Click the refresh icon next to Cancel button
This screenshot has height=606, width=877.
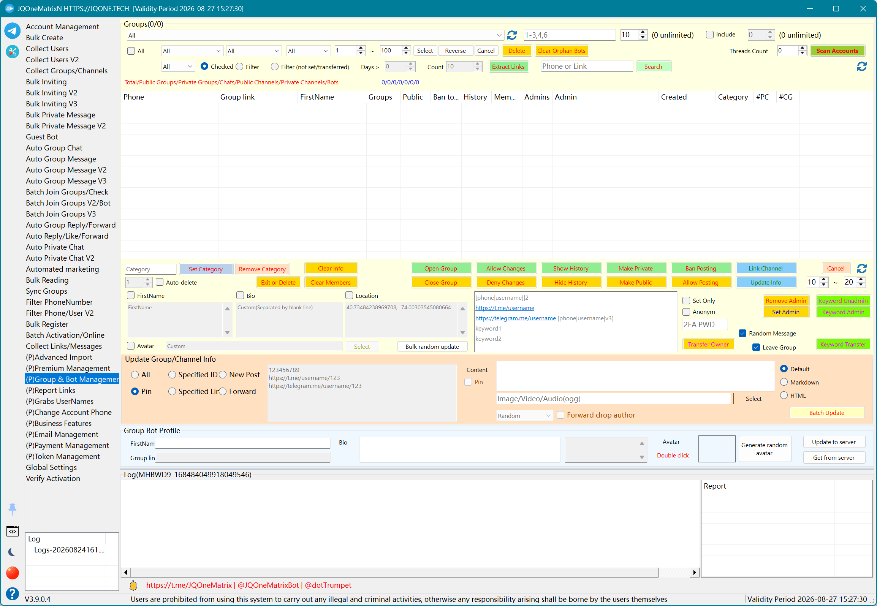[x=862, y=269]
